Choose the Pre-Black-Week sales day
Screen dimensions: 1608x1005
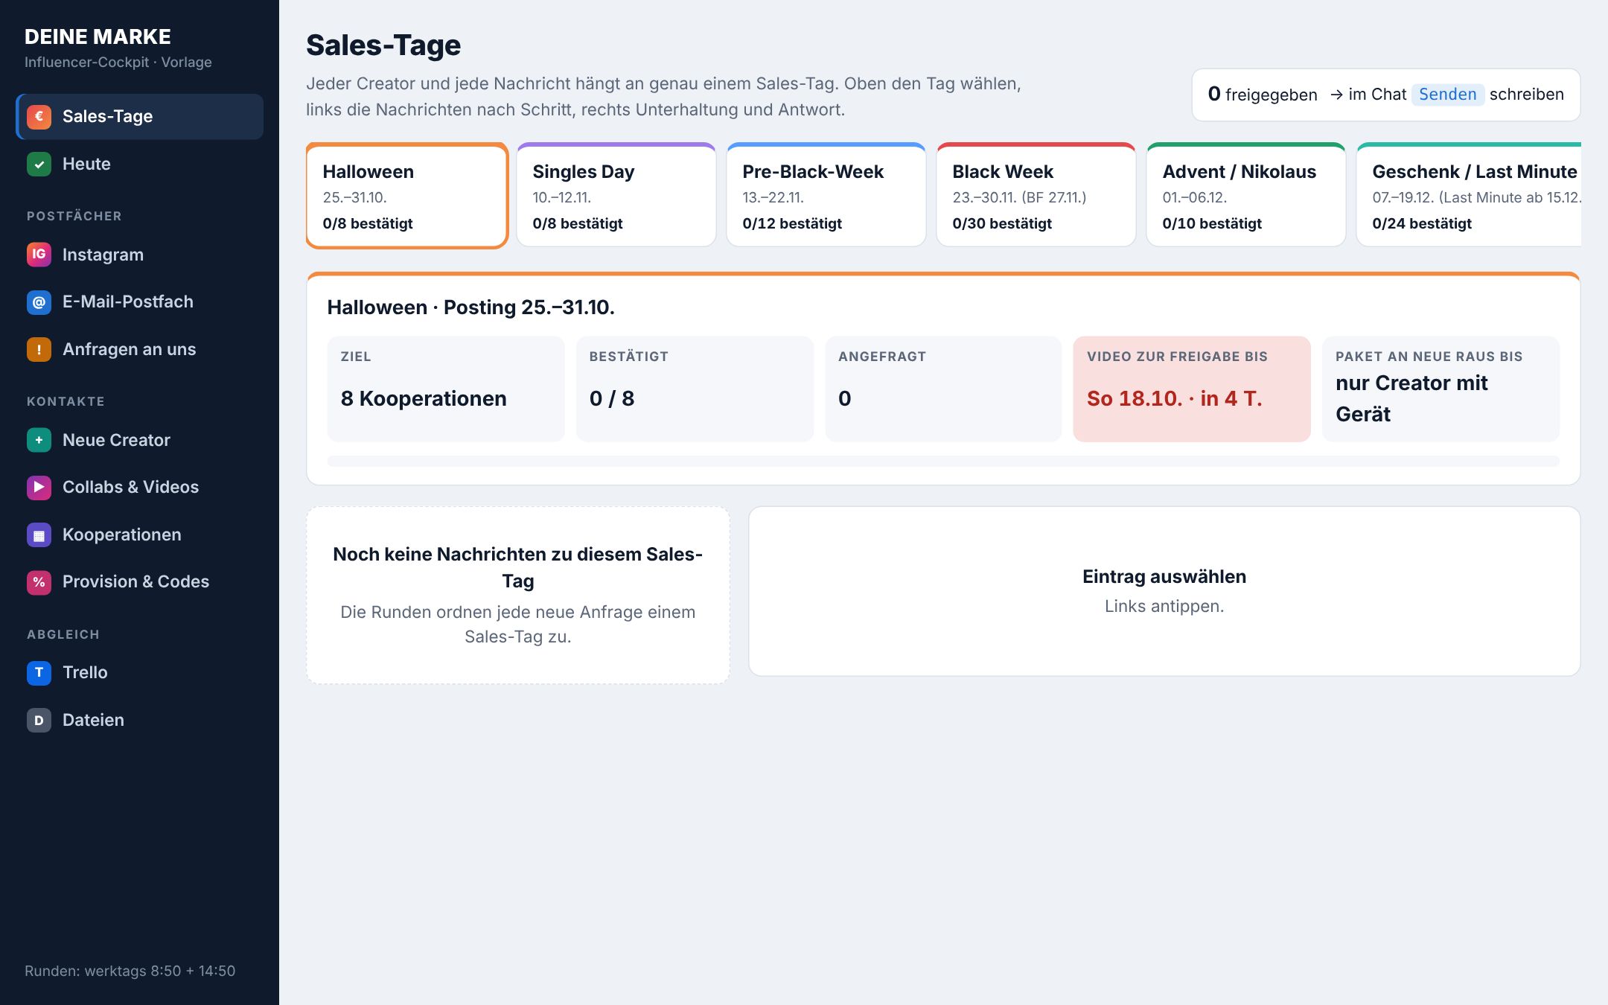[x=826, y=195]
